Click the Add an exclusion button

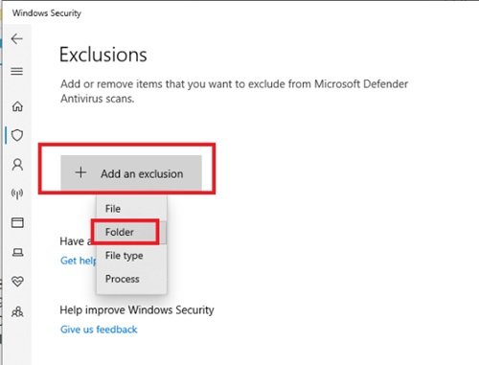[x=131, y=173]
